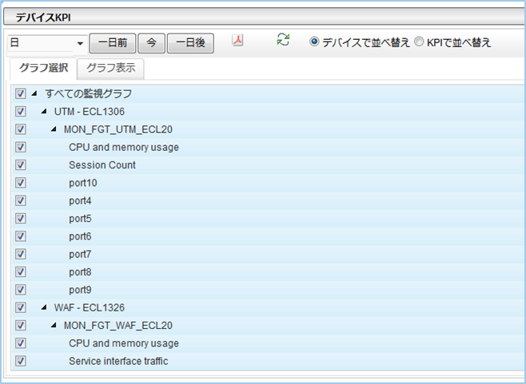Uncheck すべての監視グラフ checkbox
Screen dimensions: 526x384
[x=21, y=93]
